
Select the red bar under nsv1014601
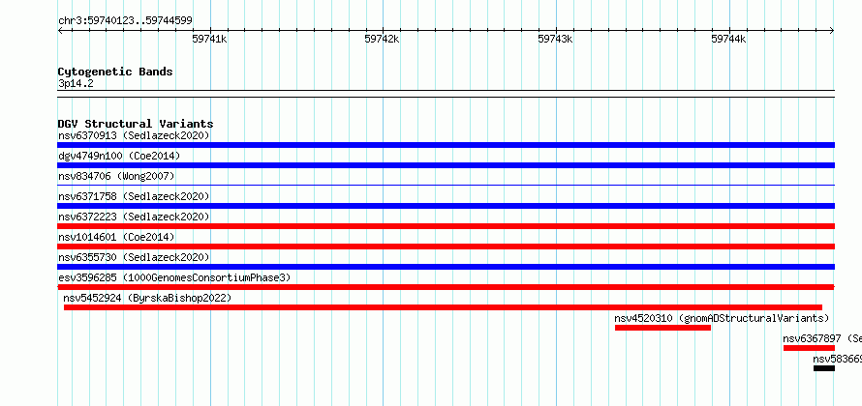coord(446,246)
